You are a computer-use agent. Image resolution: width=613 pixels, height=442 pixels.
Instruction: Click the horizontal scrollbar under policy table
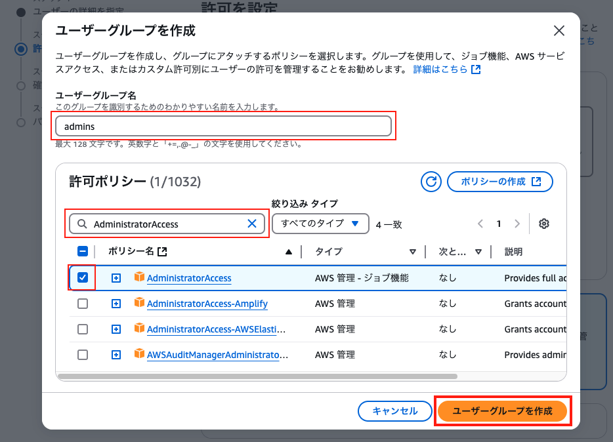[258, 376]
